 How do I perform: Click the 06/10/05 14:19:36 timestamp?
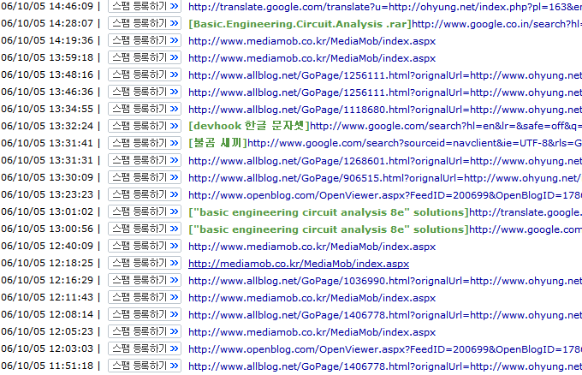click(47, 40)
